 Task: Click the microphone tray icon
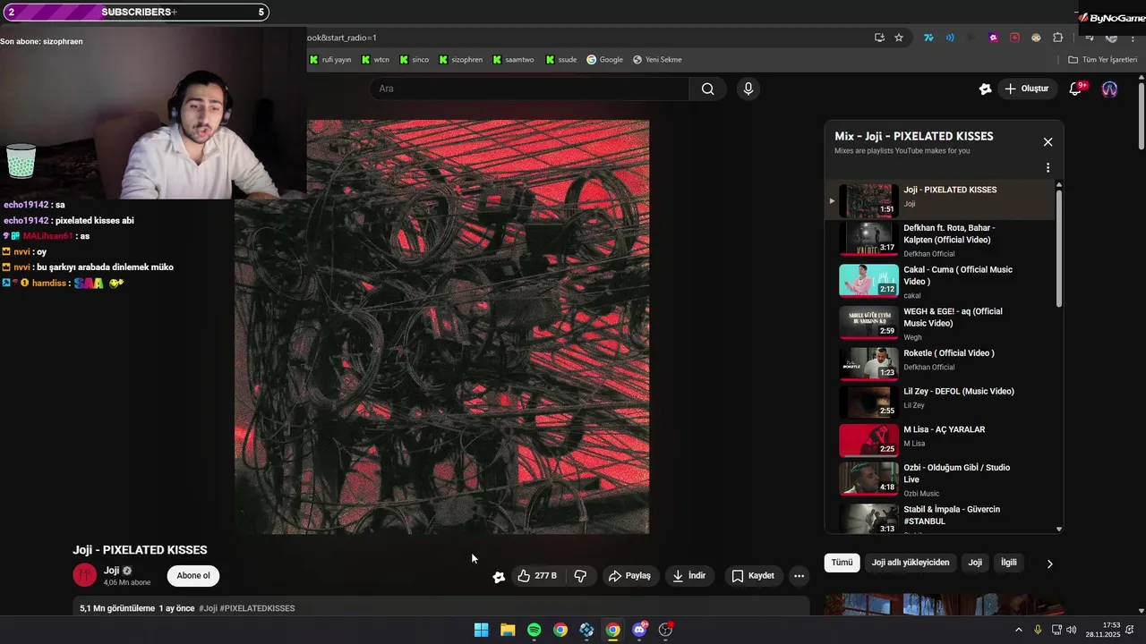point(1038,630)
